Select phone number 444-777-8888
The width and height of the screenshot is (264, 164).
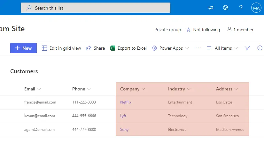84,130
